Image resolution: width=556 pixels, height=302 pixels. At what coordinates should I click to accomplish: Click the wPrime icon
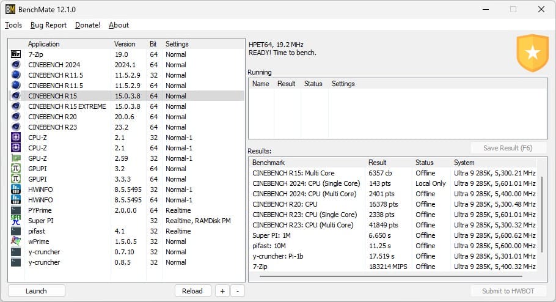16,241
